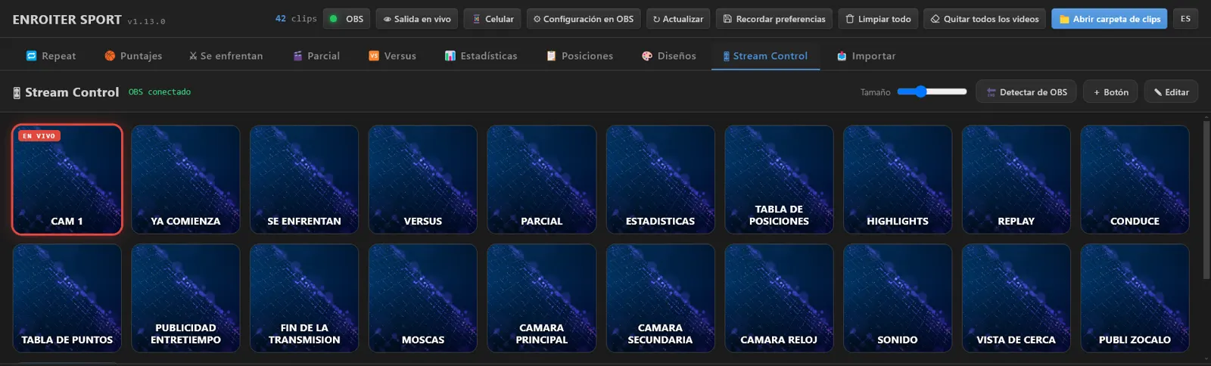Viewport: 1211px width, 366px height.
Task: Switch to the Puntajes tab
Action: click(x=133, y=56)
